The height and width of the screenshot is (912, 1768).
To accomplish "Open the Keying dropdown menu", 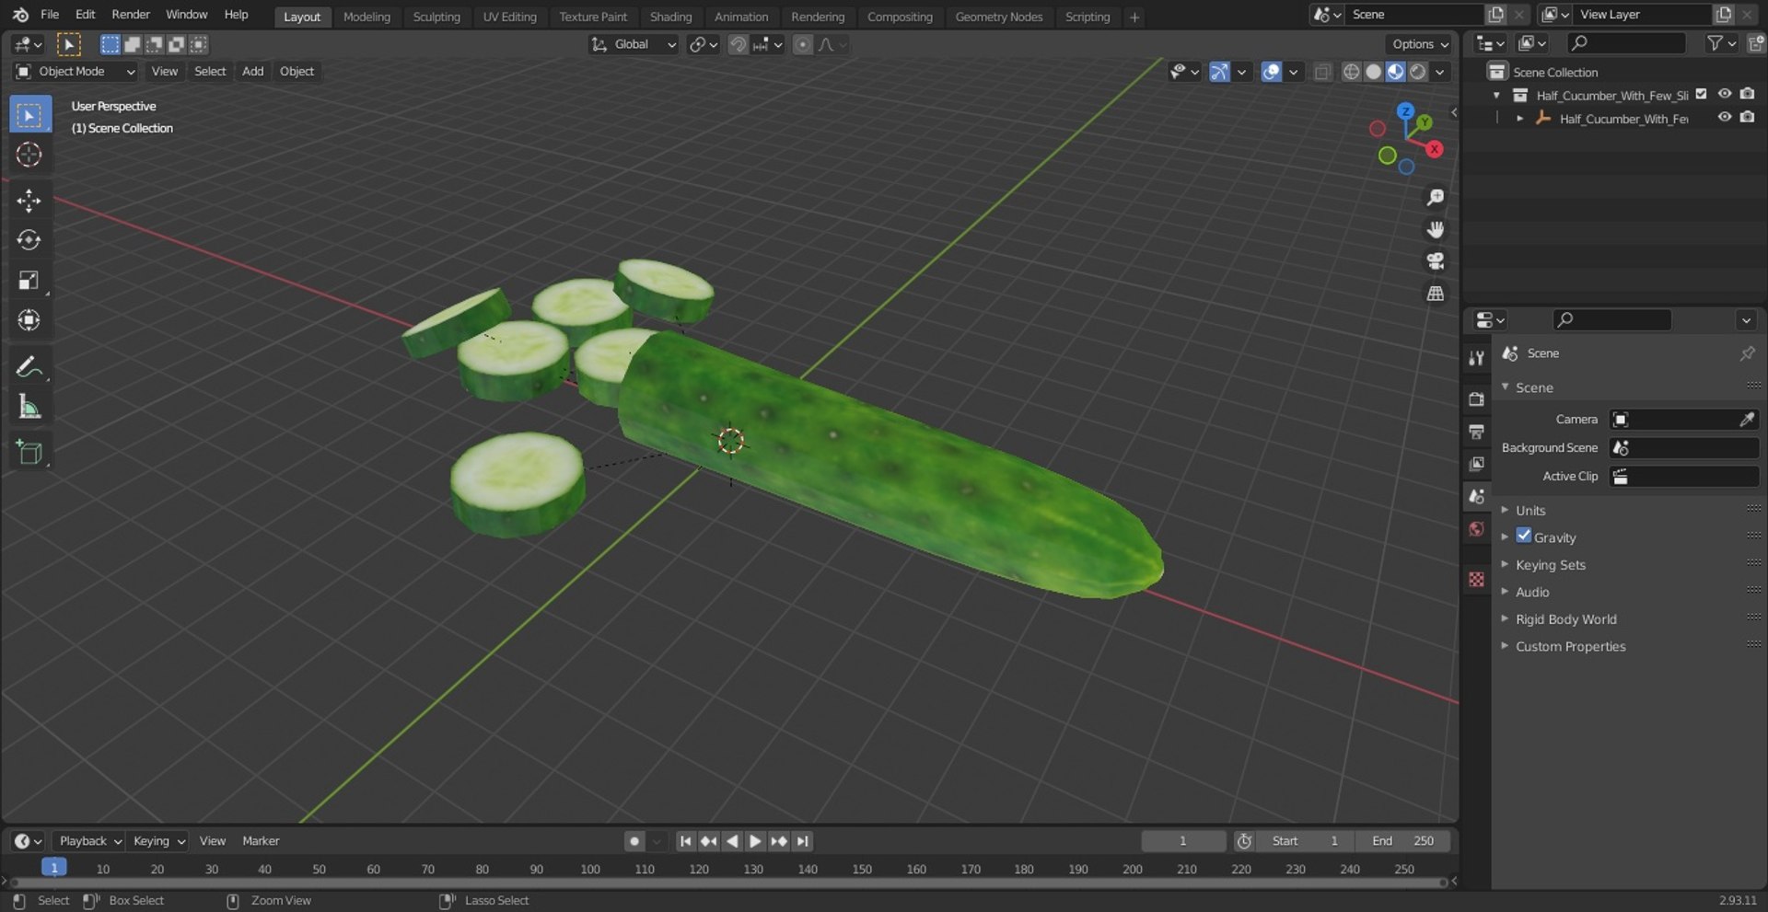I will 158,841.
